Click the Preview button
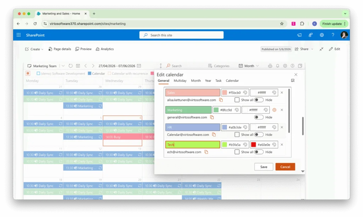This screenshot has height=217, width=363. click(83, 49)
